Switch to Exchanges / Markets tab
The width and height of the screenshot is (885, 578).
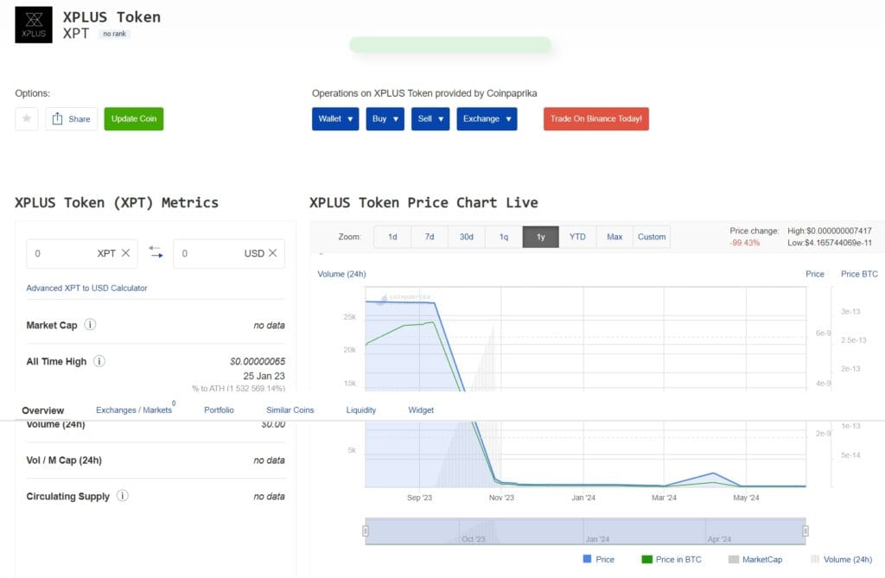[x=134, y=410]
